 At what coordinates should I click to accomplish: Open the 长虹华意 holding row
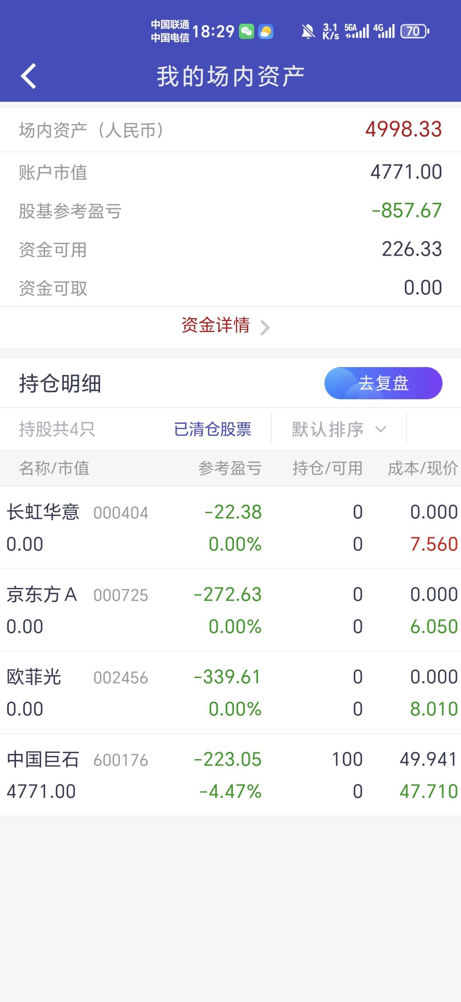click(230, 528)
